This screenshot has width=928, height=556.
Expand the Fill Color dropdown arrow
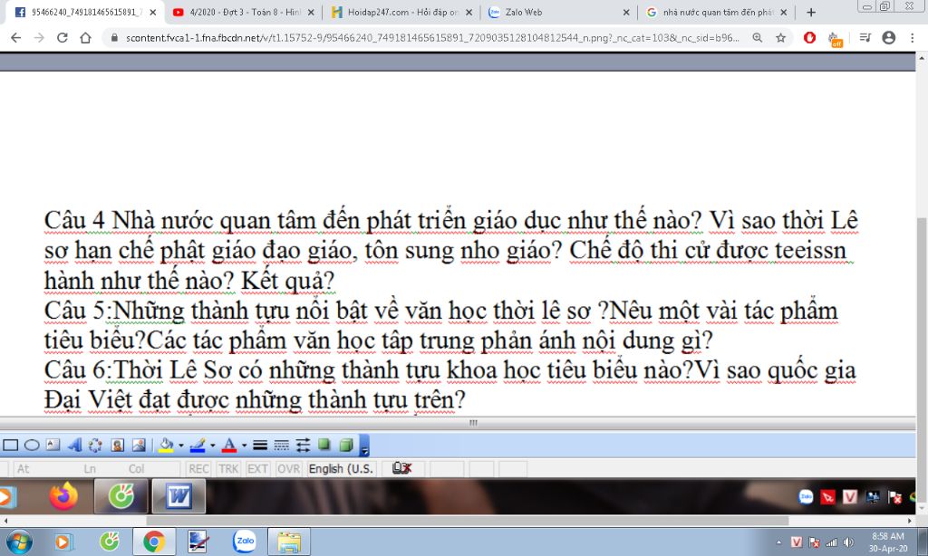pos(181,446)
